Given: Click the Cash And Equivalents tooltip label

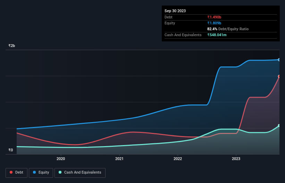Looking at the screenshot, I should coord(183,35).
